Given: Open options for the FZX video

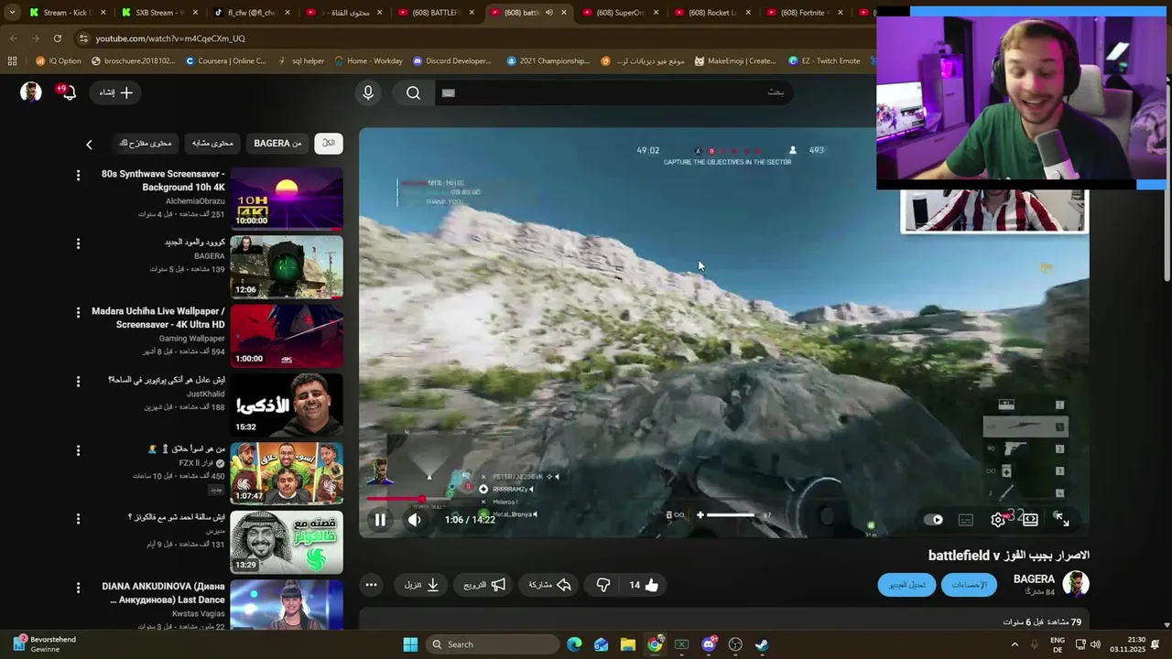Looking at the screenshot, I should [78, 450].
